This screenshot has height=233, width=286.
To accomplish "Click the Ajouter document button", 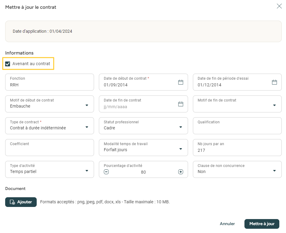I will click(x=21, y=202).
